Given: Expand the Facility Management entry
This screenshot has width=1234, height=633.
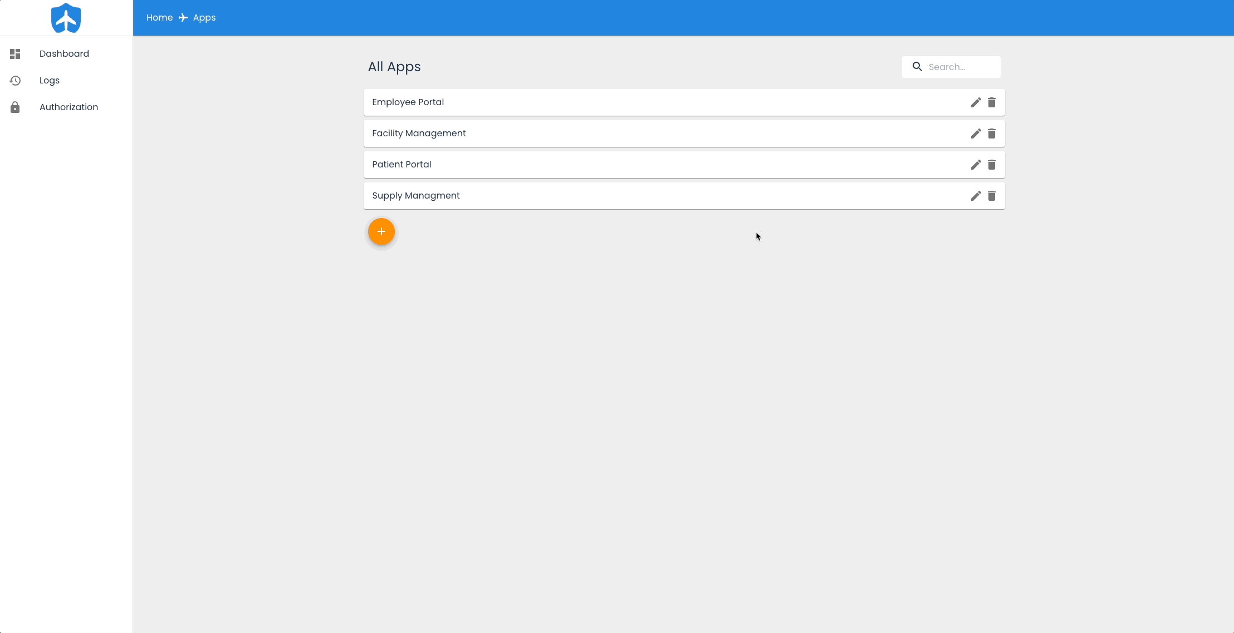Looking at the screenshot, I should [x=419, y=133].
